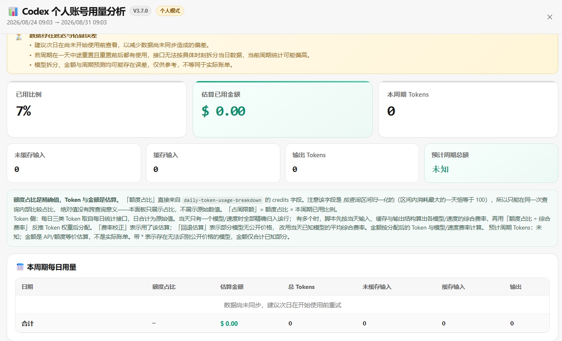Click the bar chart icon beside the Codex title

click(13, 11)
